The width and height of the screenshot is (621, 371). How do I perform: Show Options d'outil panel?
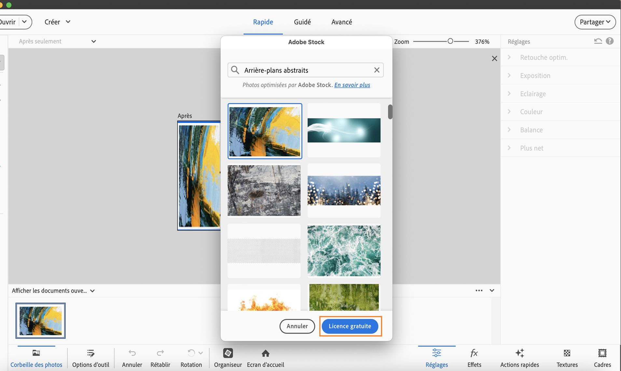coord(91,358)
